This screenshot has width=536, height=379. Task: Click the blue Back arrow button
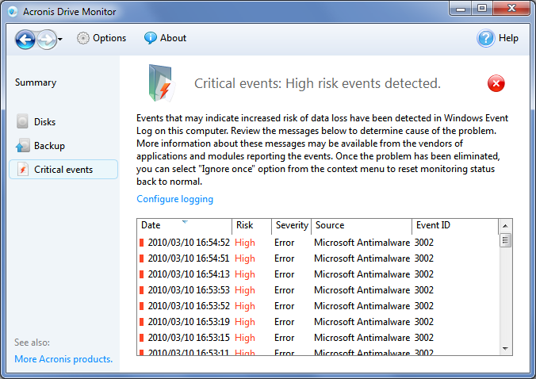click(x=25, y=40)
